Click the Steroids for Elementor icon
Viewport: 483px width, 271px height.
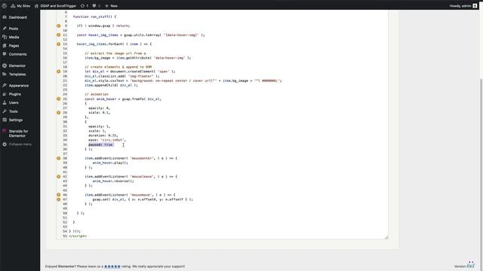coord(5,131)
